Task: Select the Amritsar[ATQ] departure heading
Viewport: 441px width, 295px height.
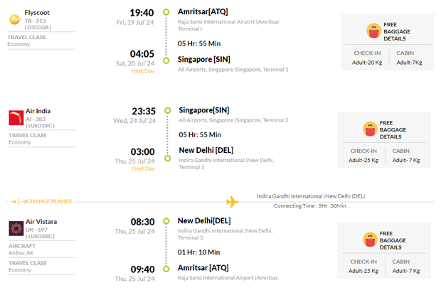Action: tap(203, 12)
